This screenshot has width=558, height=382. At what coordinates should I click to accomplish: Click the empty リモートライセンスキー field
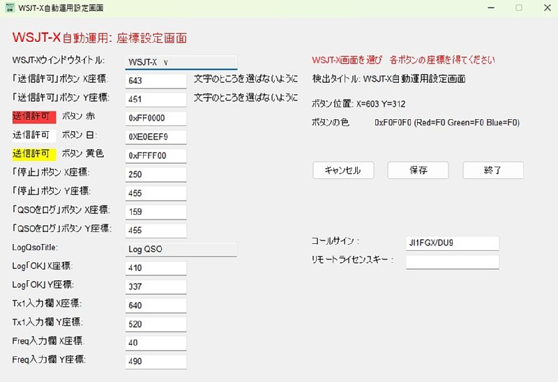pos(452,261)
